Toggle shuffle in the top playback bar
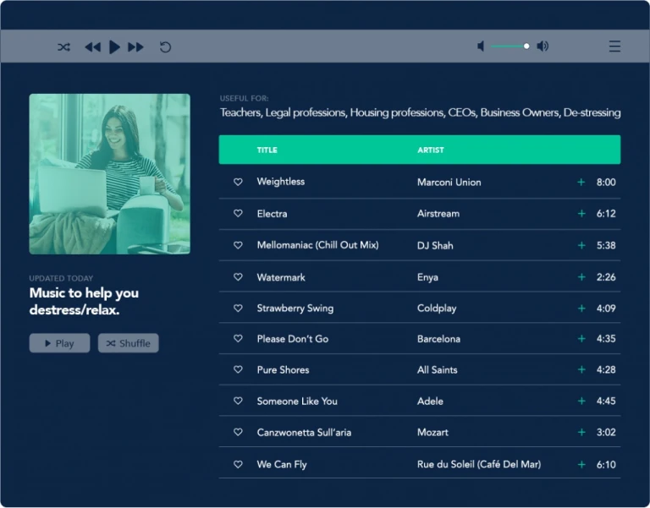650x508 pixels. click(63, 47)
